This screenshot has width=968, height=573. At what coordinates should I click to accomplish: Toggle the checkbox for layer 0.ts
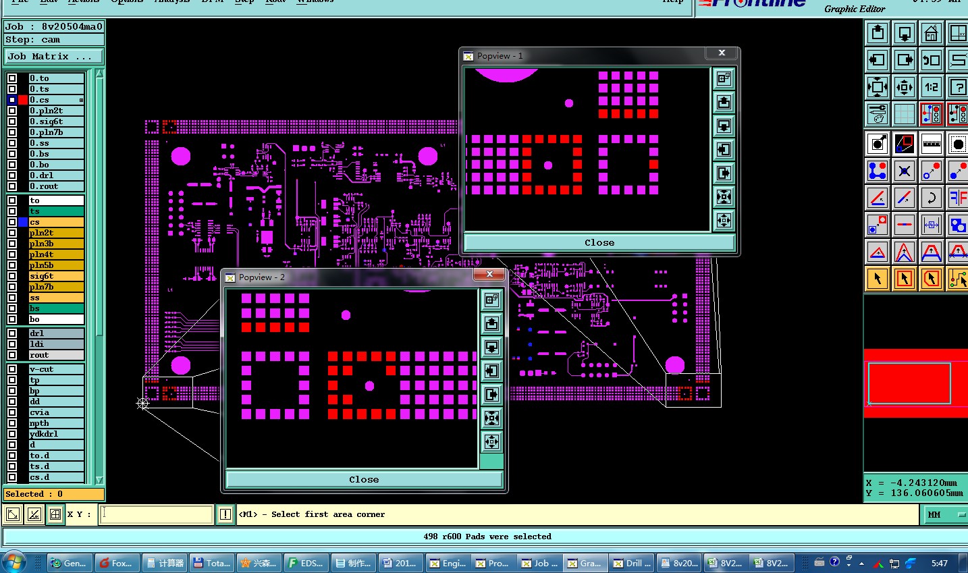(12, 89)
